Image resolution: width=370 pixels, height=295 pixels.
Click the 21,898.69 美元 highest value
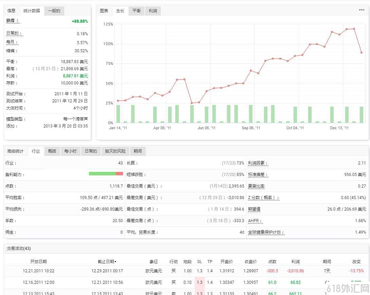[x=74, y=69]
